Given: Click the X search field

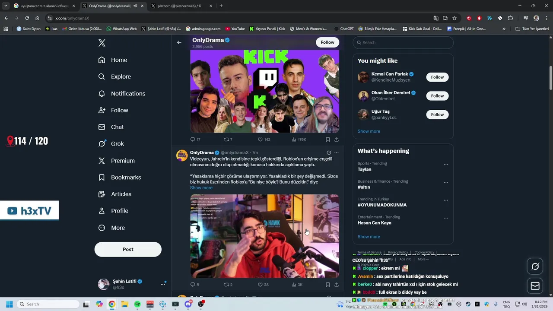Looking at the screenshot, I should click(x=403, y=42).
